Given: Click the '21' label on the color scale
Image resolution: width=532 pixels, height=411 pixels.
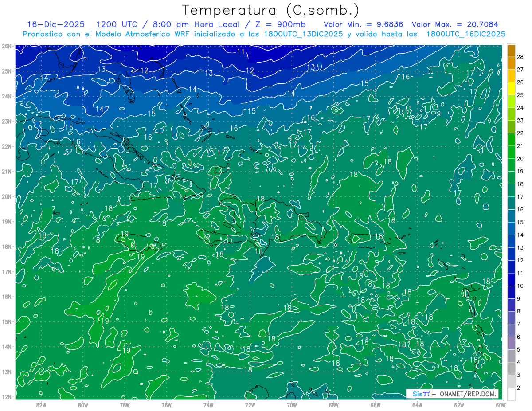Looking at the screenshot, I should click(520, 146).
